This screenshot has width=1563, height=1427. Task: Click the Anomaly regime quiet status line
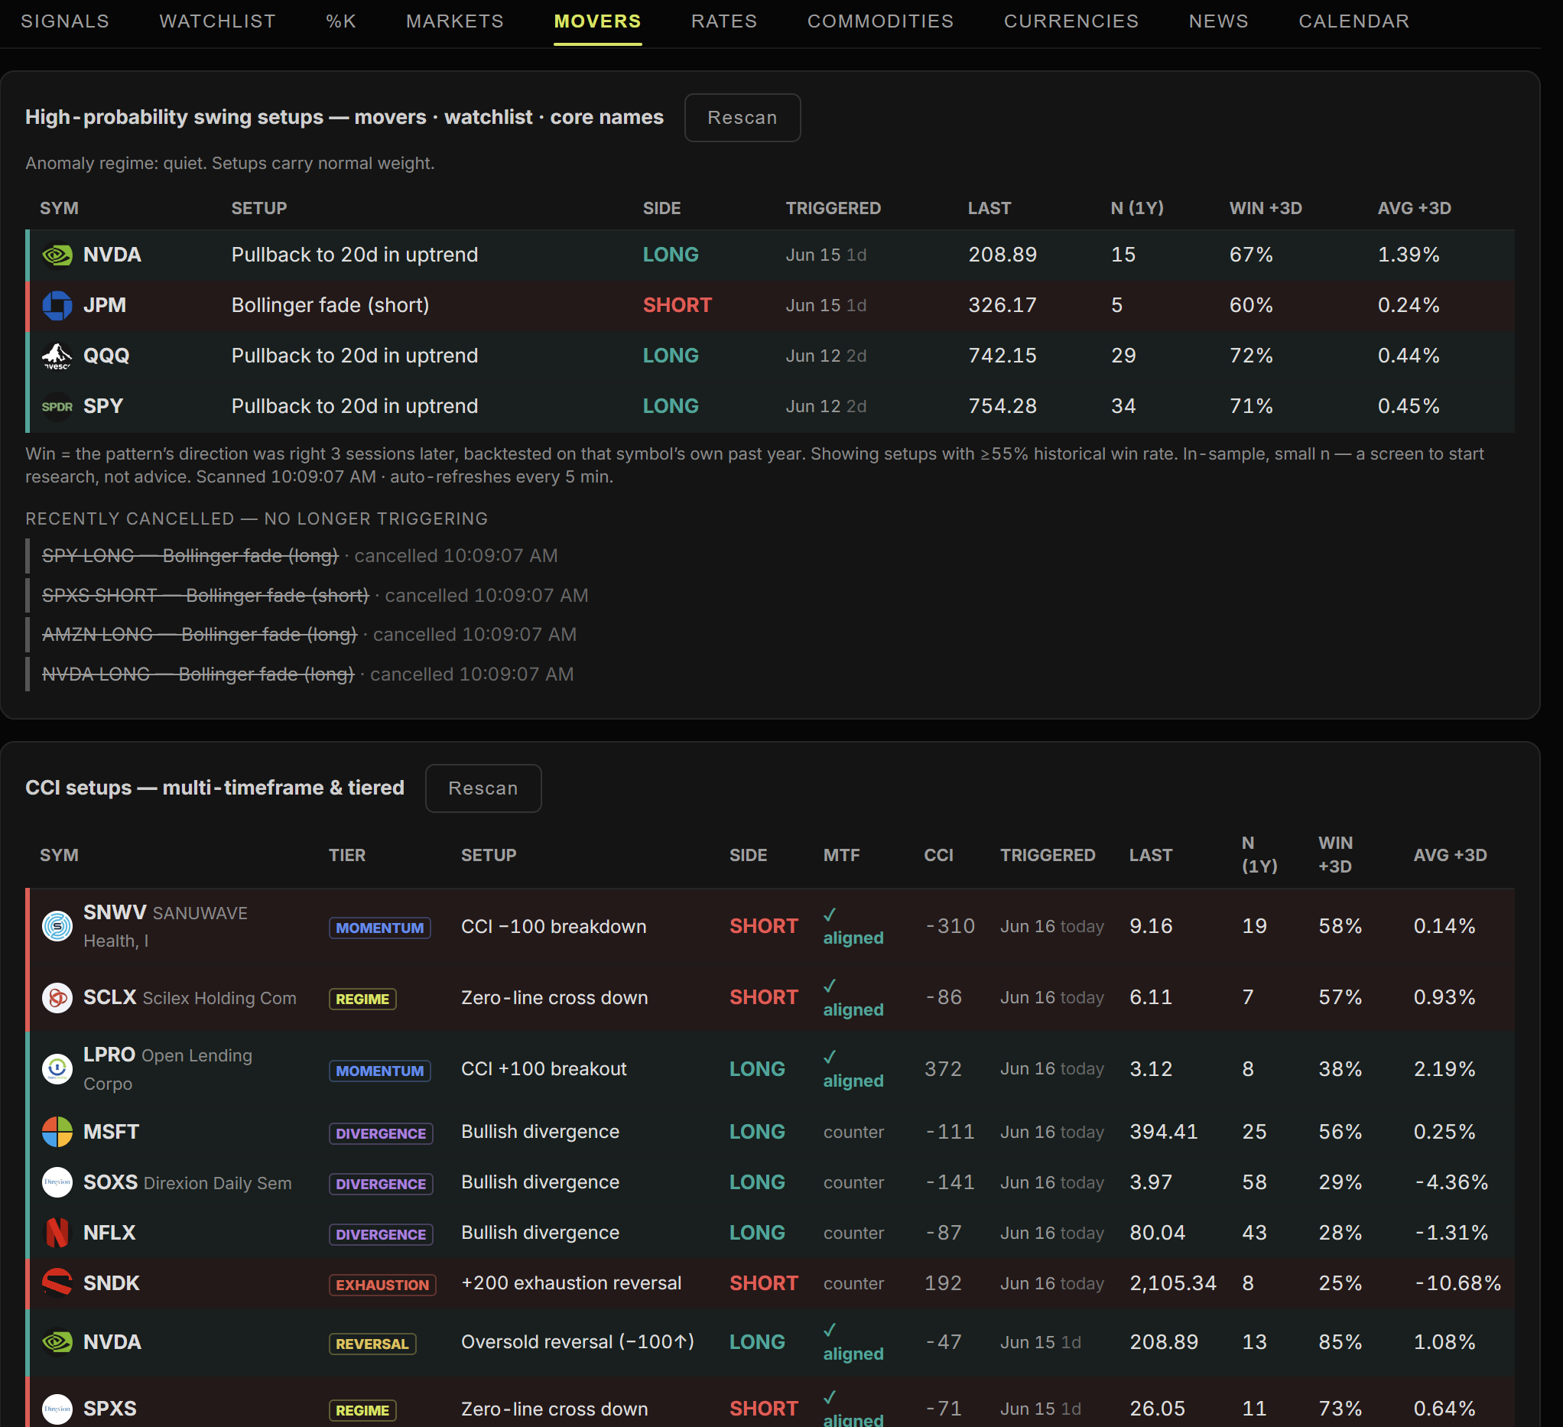[x=229, y=164]
